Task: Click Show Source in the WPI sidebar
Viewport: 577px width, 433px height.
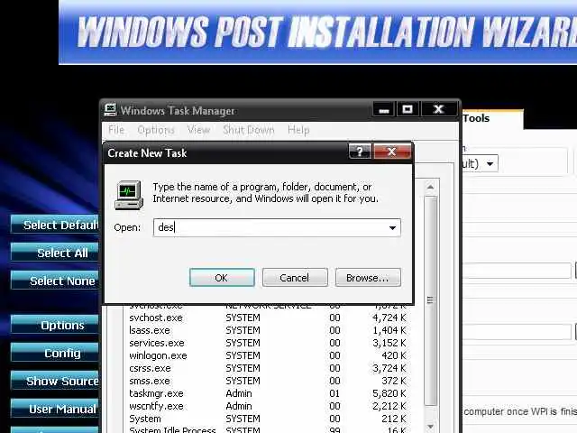Action: [55, 381]
